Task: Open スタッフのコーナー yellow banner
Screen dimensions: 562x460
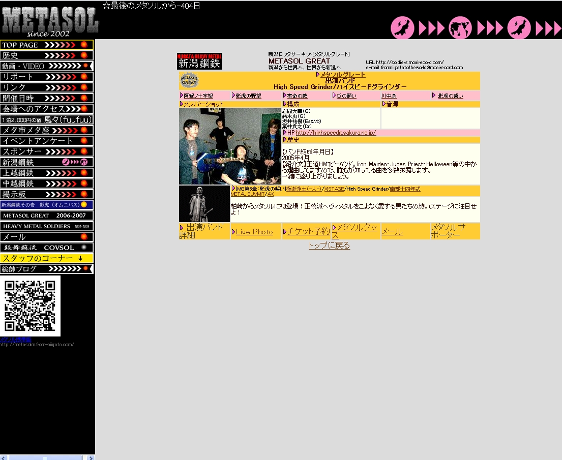Action: point(47,258)
